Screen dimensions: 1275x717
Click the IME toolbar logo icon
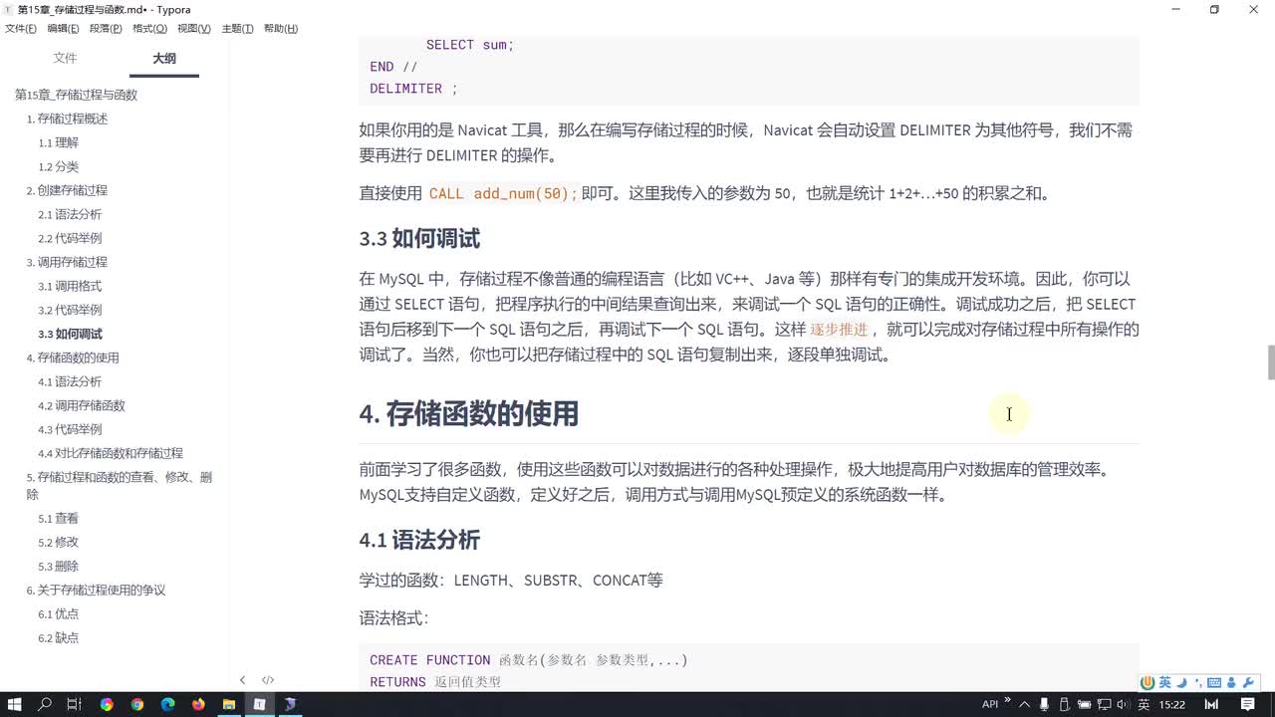point(1147,683)
